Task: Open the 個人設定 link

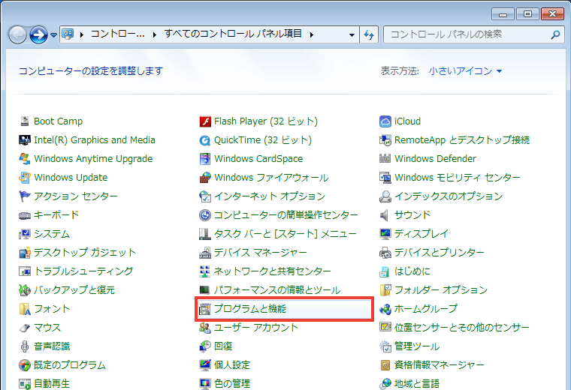Action: (232, 365)
